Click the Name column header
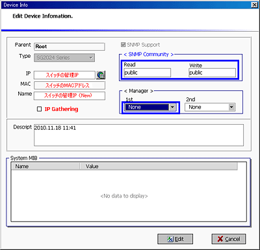 [45, 166]
